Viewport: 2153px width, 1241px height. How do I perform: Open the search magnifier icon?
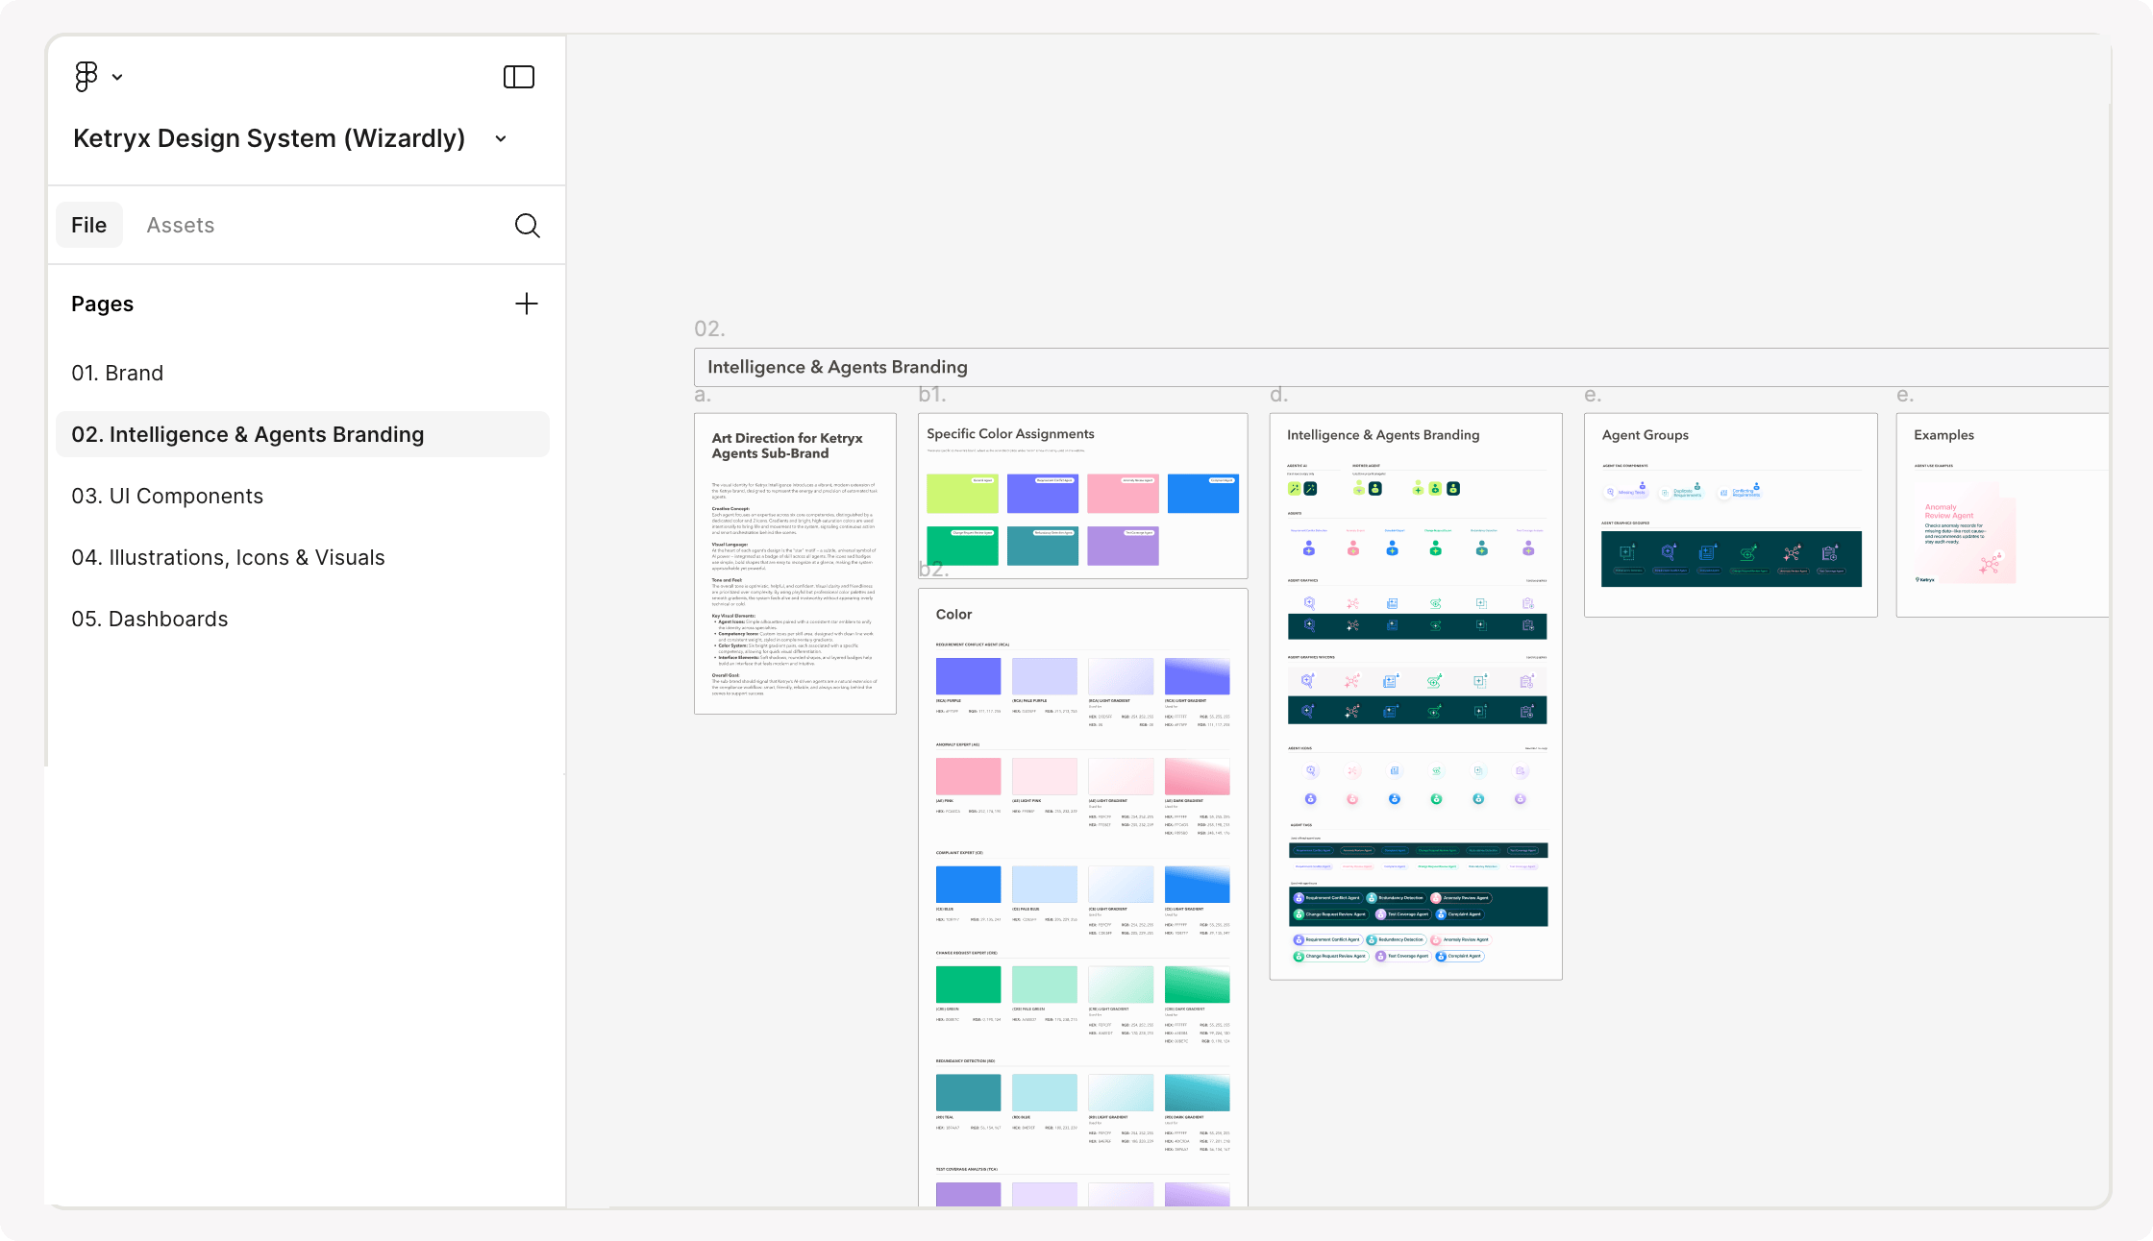527,226
